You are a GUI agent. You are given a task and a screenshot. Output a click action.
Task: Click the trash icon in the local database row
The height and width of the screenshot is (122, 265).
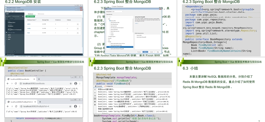coord(78,33)
